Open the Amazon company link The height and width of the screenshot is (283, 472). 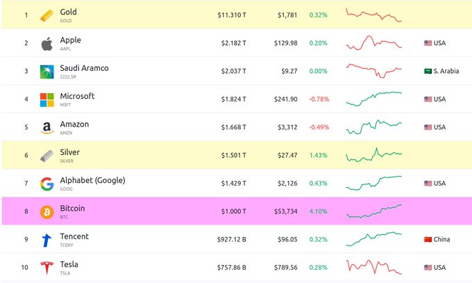[x=74, y=124]
